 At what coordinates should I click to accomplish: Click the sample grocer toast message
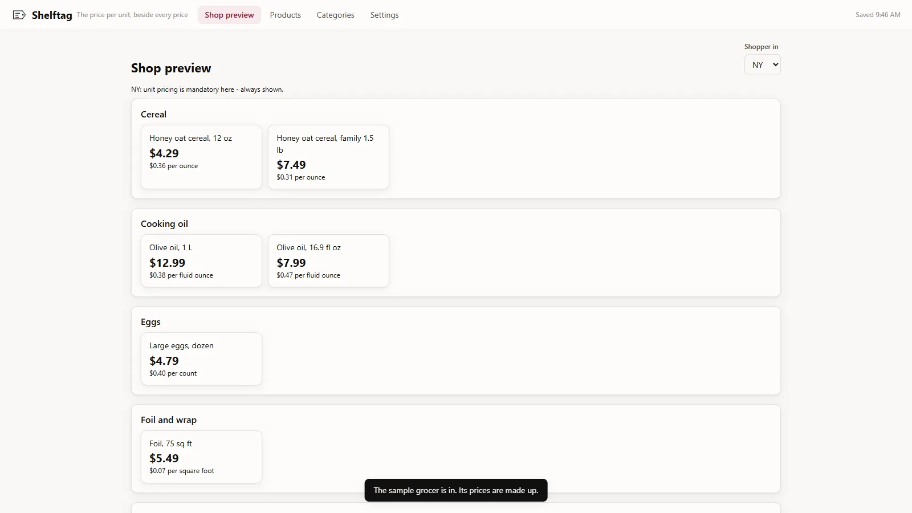tap(456, 490)
